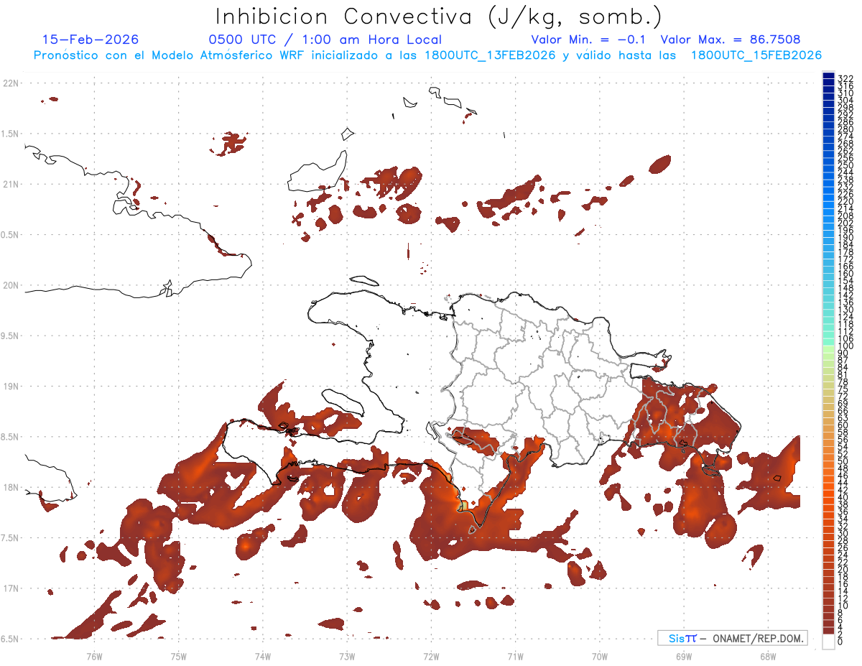Click the '18N' latitude label
Viewport: 862px width, 666px height.
[10, 488]
